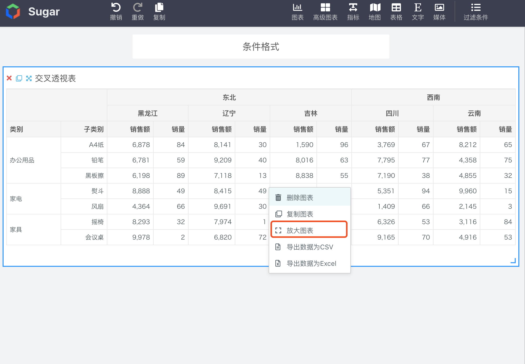Image resolution: width=525 pixels, height=364 pixels.
Task: Click the 8,838 sales value cell
Action: [294, 176]
